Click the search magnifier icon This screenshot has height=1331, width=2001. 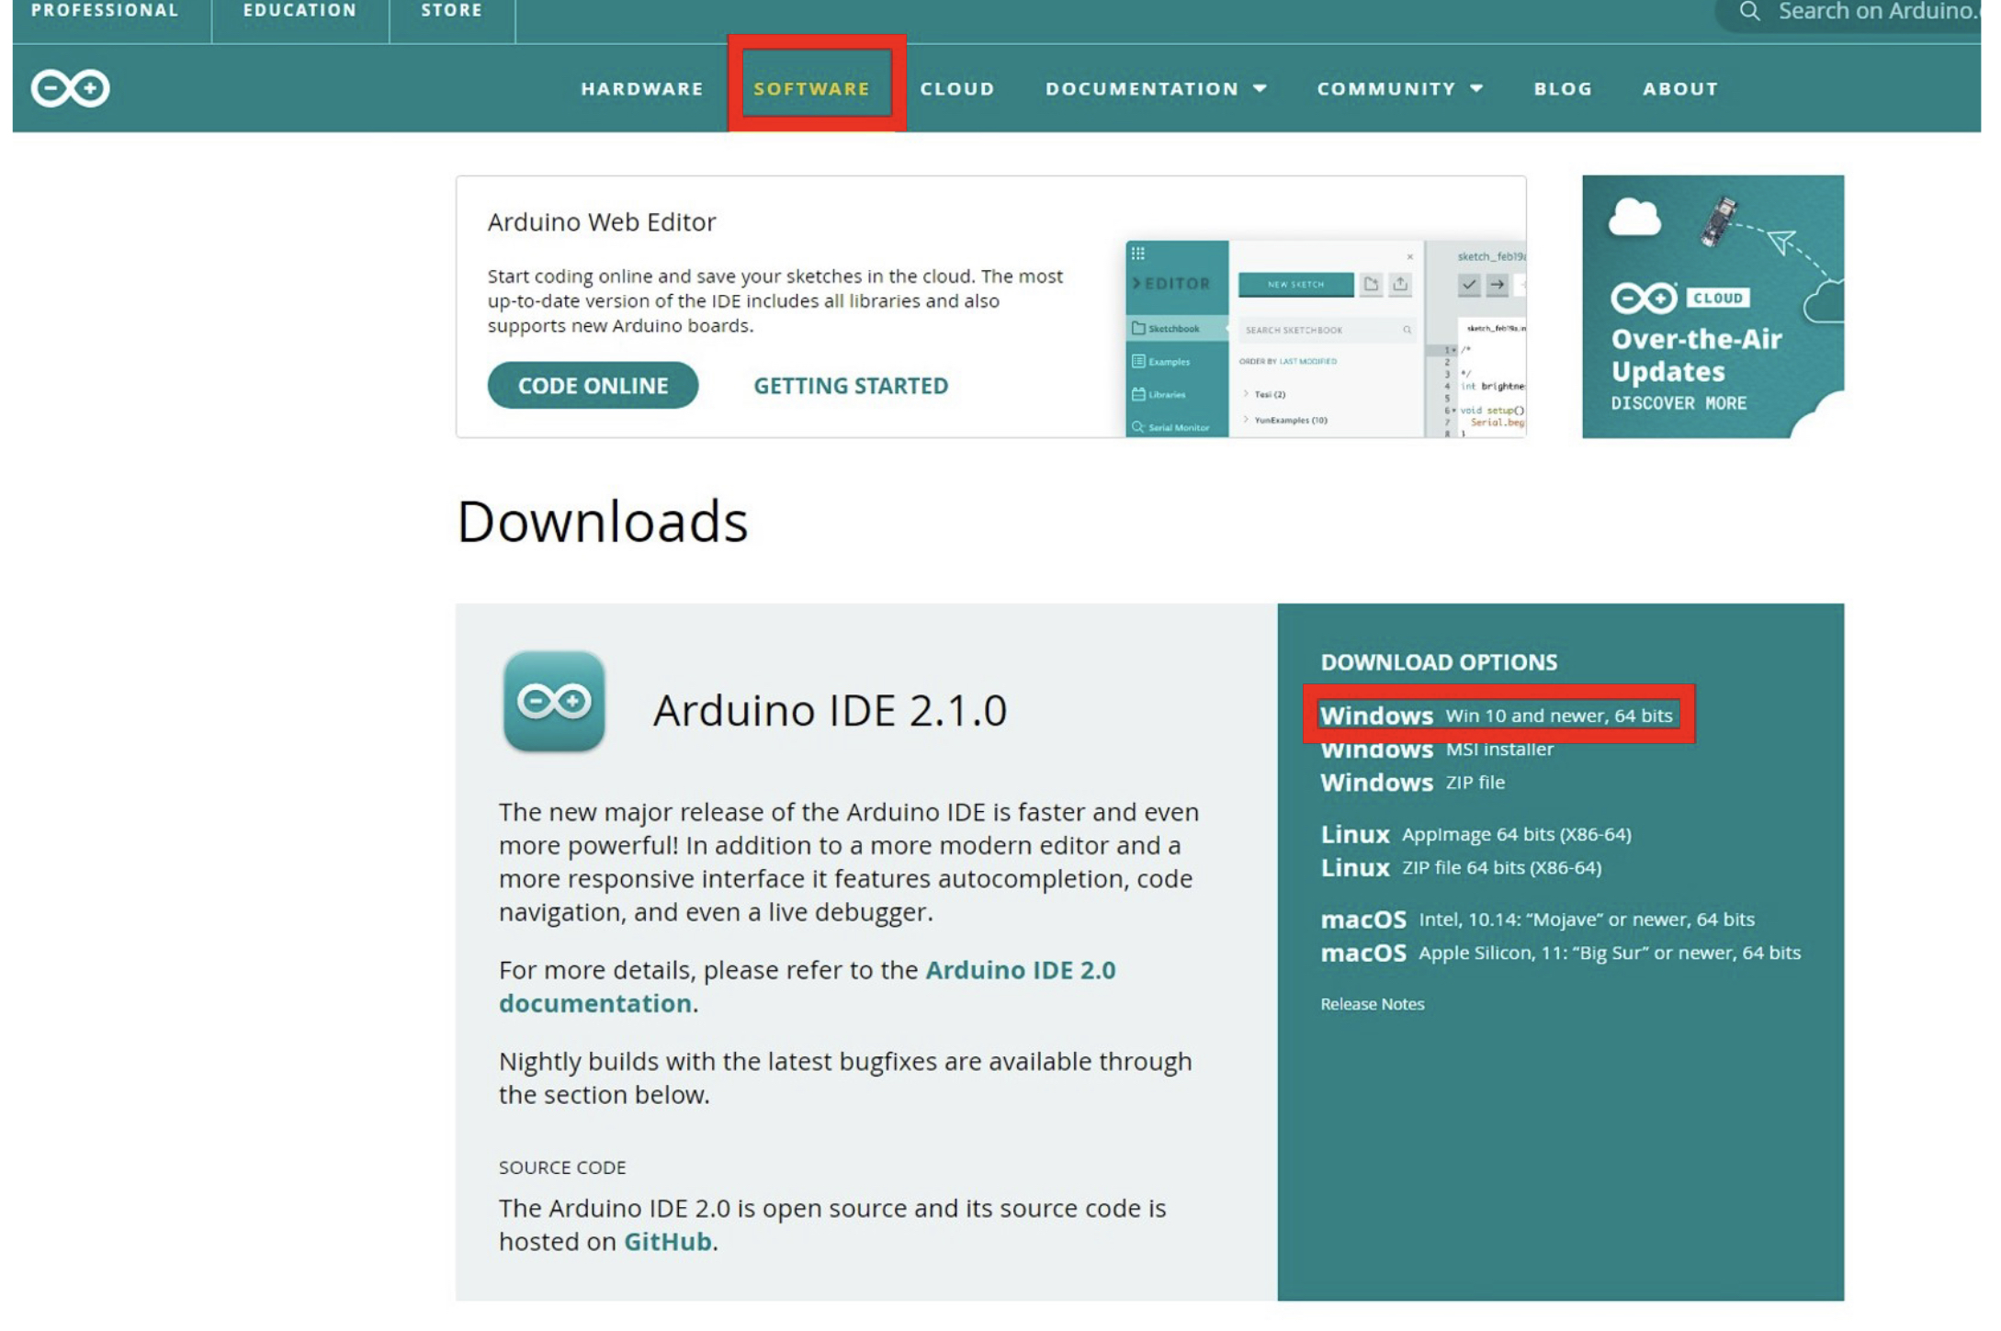coord(1749,11)
